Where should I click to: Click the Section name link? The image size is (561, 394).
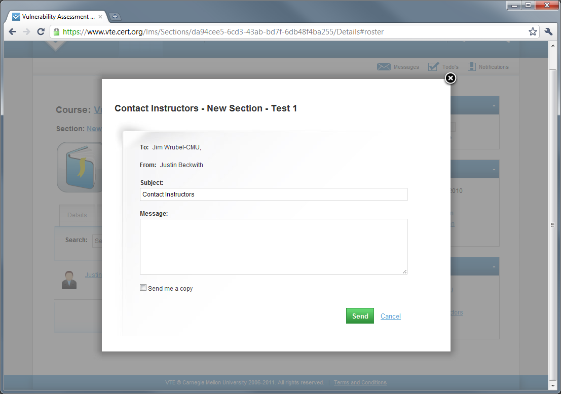pos(94,129)
